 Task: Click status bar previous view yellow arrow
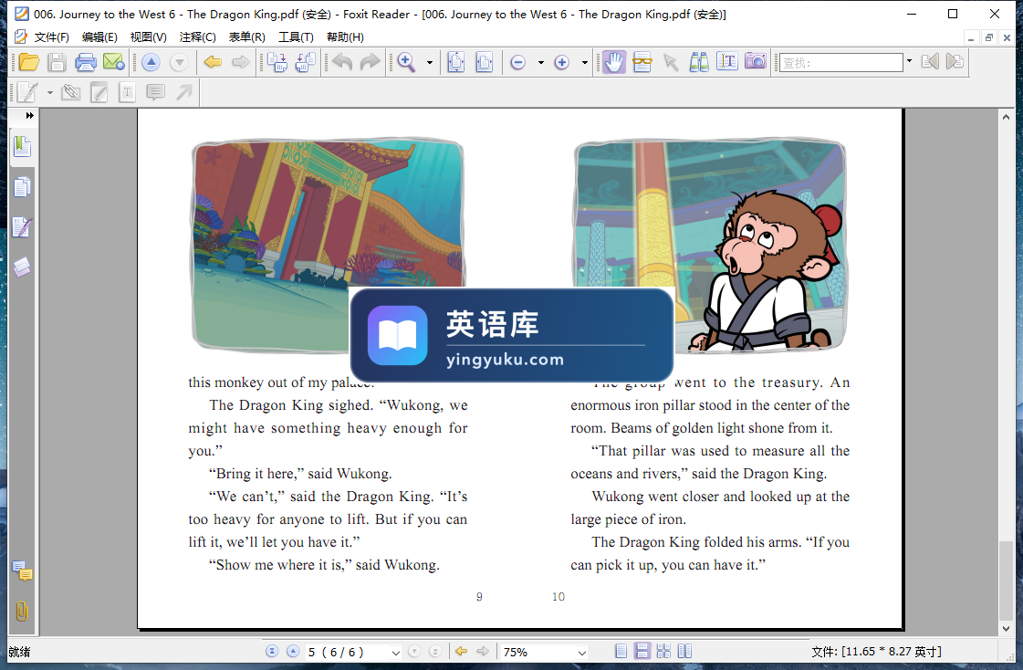point(461,652)
